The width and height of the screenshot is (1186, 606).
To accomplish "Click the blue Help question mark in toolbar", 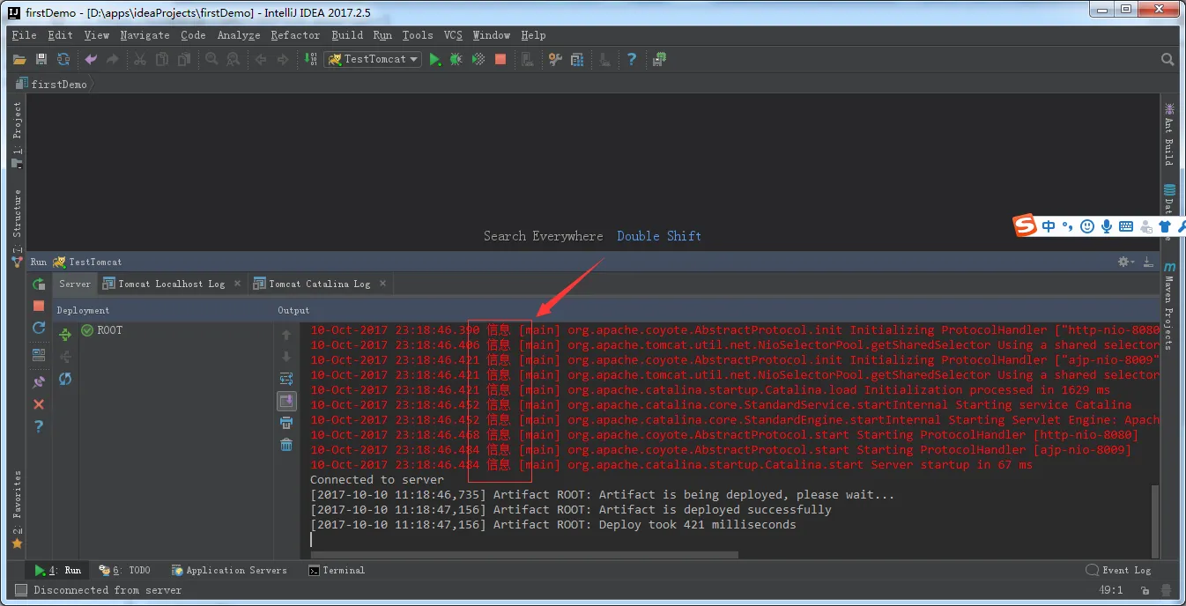I will tap(632, 59).
